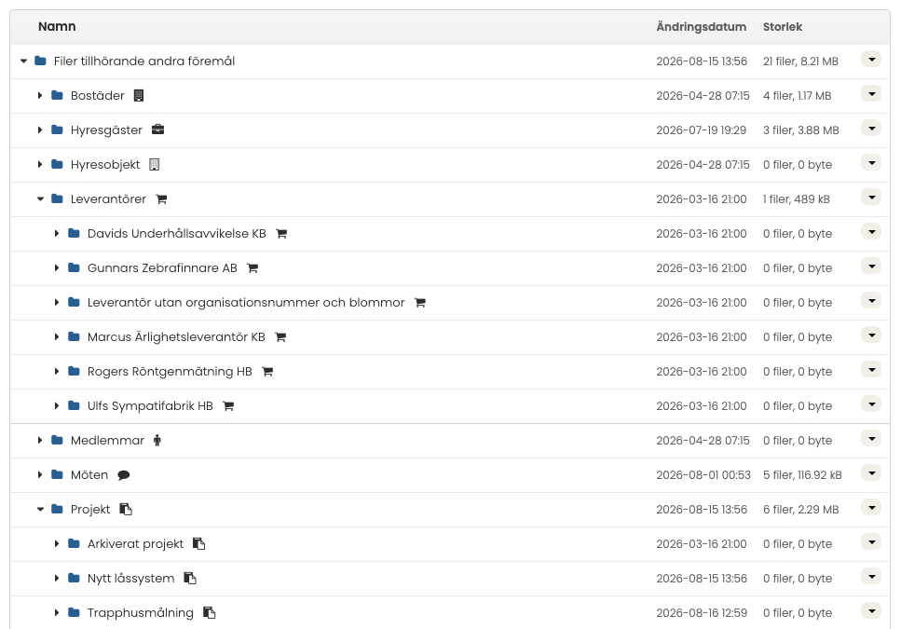Collapse the Projekt folder
901x629 pixels.
pyautogui.click(x=40, y=509)
